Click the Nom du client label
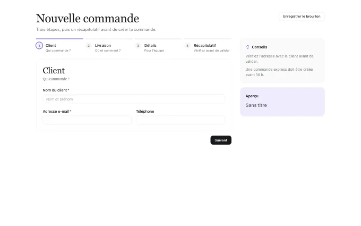 pyautogui.click(x=55, y=90)
